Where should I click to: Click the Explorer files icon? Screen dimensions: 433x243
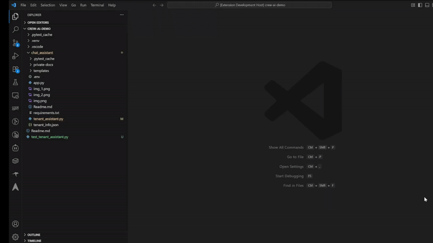[15, 17]
